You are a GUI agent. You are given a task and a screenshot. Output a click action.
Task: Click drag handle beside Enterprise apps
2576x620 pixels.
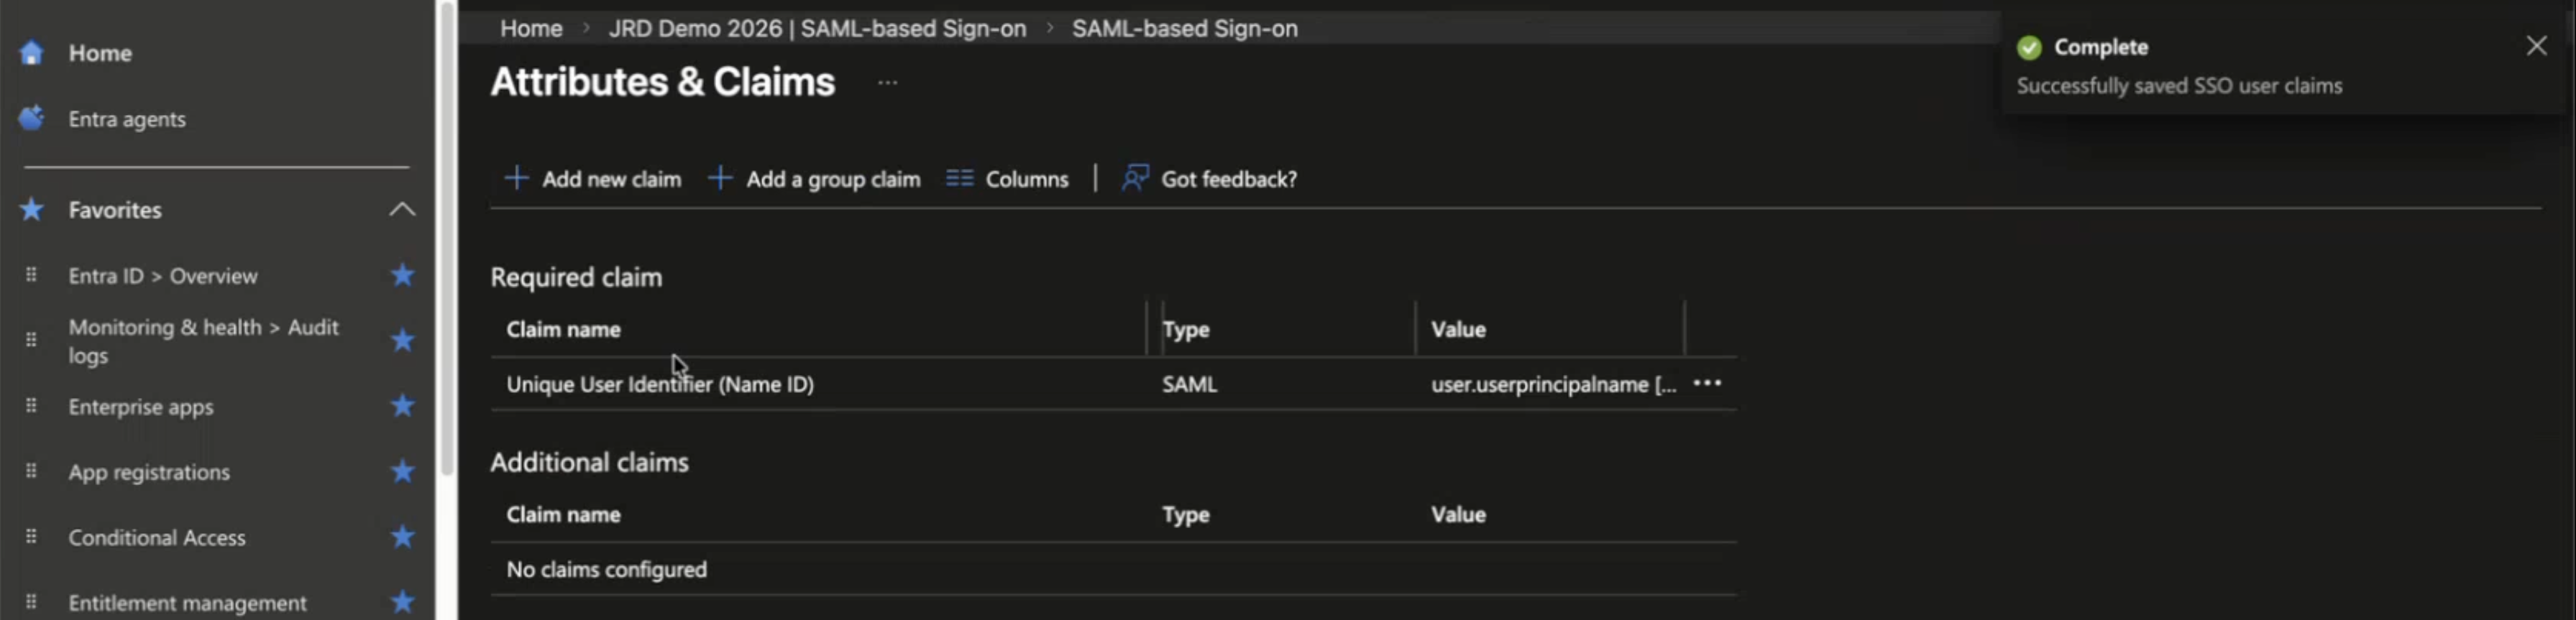[x=31, y=405]
